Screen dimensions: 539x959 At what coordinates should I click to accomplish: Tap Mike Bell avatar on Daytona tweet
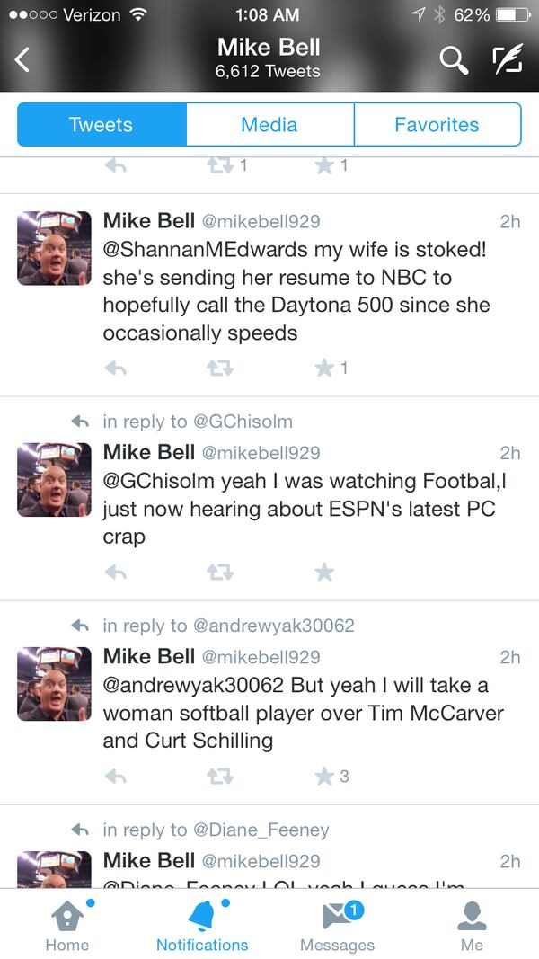pyautogui.click(x=54, y=248)
